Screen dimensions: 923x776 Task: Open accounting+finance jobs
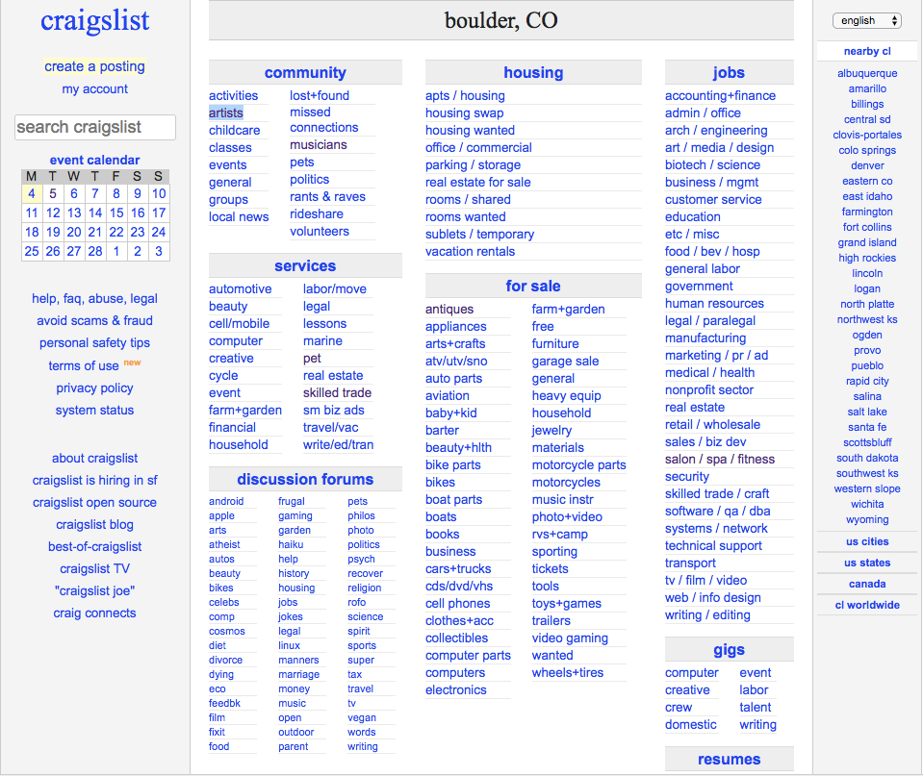[x=720, y=95]
